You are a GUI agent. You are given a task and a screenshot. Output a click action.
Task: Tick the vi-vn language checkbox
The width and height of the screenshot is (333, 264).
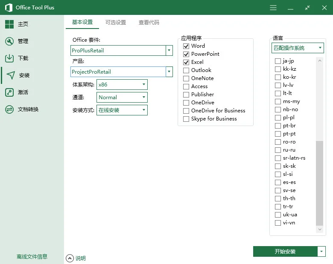(278, 223)
